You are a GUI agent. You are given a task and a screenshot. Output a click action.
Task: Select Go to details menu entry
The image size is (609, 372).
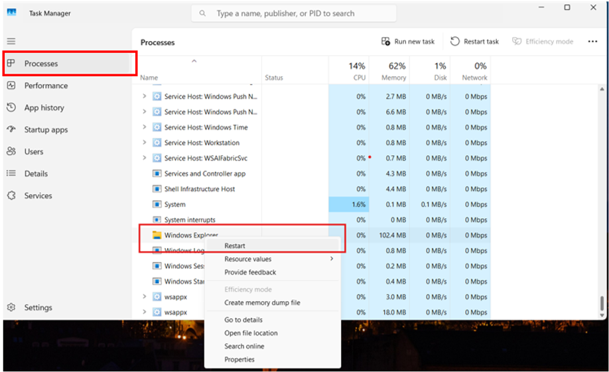(x=273, y=320)
